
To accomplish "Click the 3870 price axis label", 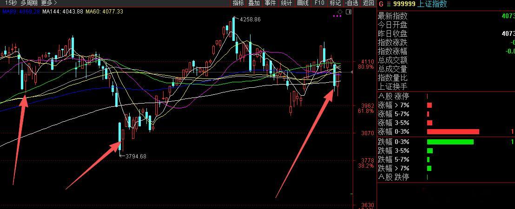I will pos(368,133).
